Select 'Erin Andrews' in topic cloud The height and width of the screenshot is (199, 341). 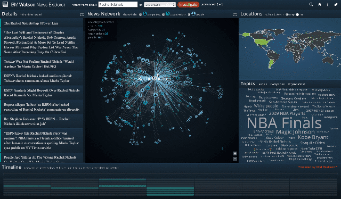(x=263, y=131)
